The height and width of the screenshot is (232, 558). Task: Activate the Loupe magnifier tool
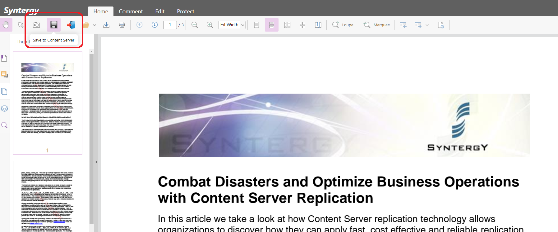click(x=343, y=25)
